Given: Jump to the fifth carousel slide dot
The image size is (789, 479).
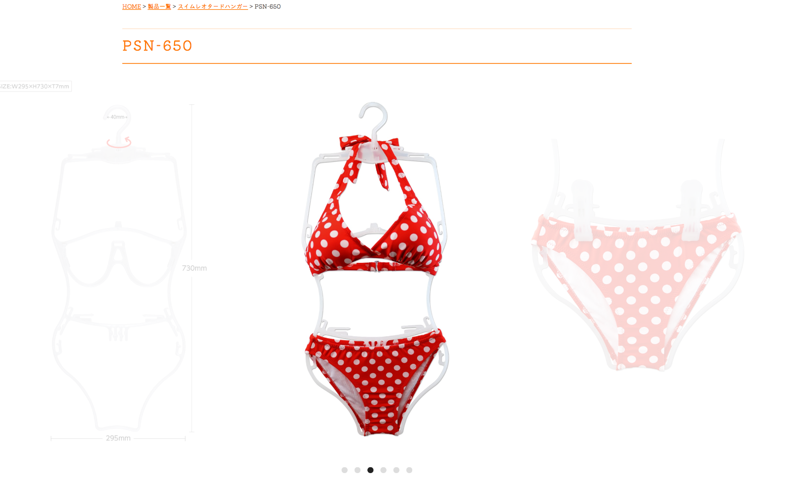Looking at the screenshot, I should [396, 470].
